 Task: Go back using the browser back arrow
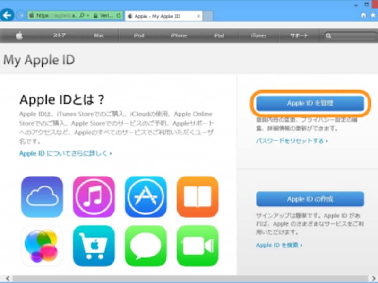click(x=7, y=15)
